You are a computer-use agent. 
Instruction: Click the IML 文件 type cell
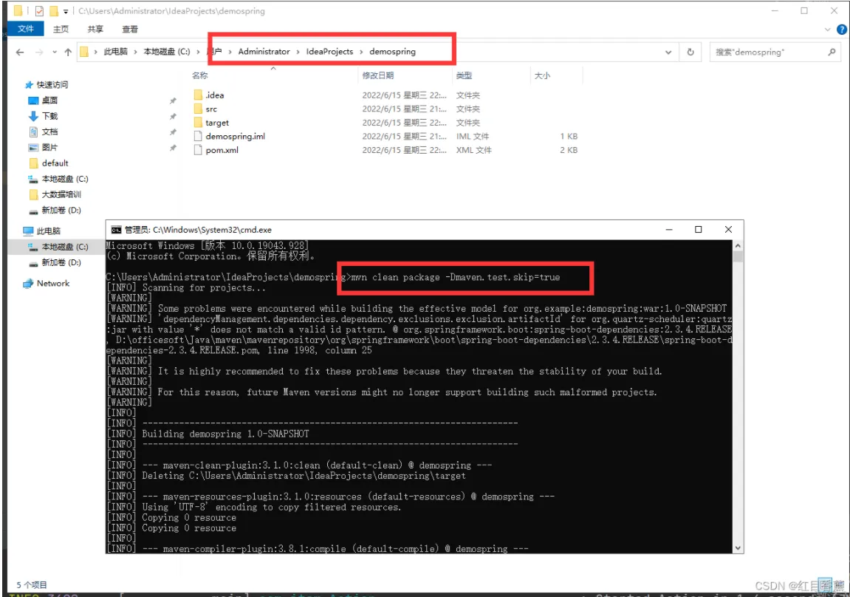(472, 136)
